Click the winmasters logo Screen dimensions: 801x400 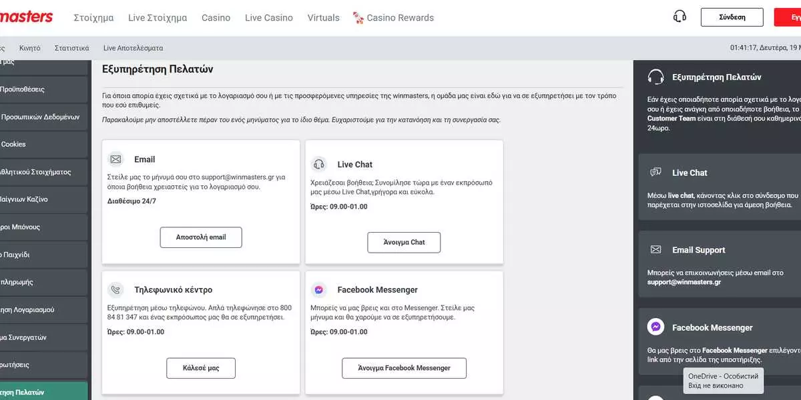tap(26, 17)
